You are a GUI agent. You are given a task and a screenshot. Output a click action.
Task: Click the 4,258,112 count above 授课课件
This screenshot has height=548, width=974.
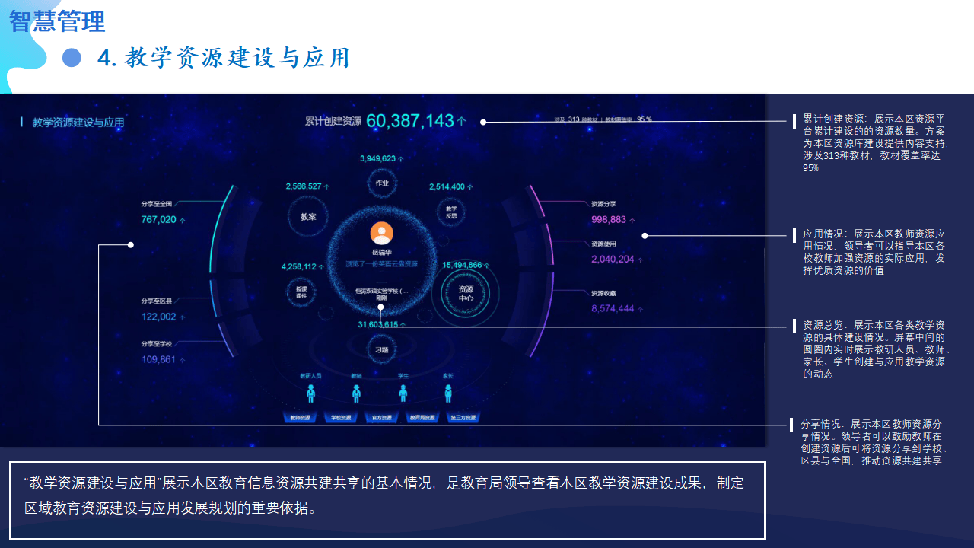click(x=299, y=266)
